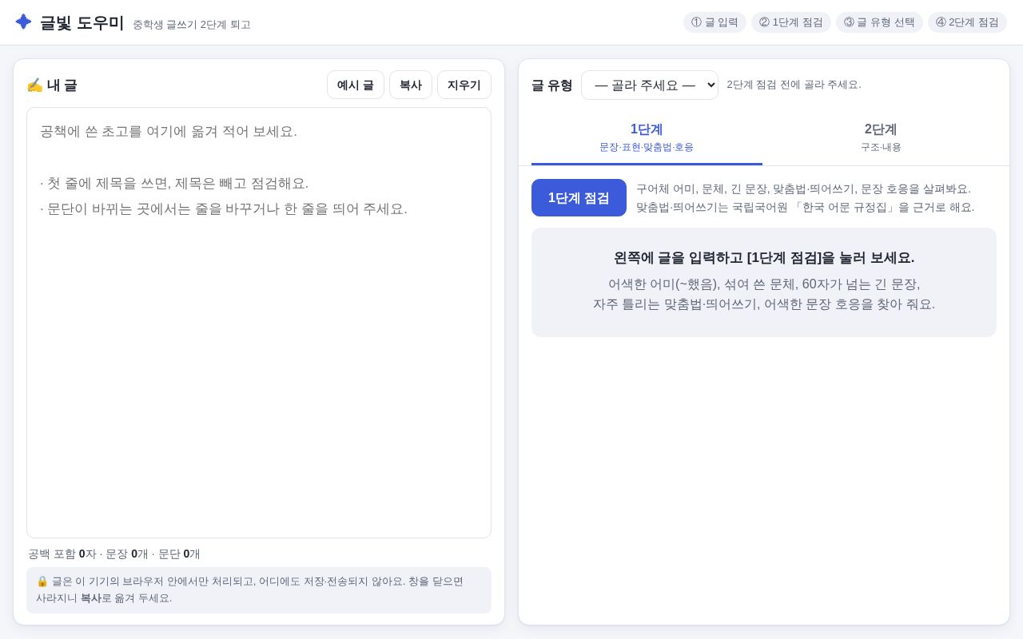Screen dimensions: 1023x639
Task: Click the lock icon in privacy notice
Action: coord(42,581)
